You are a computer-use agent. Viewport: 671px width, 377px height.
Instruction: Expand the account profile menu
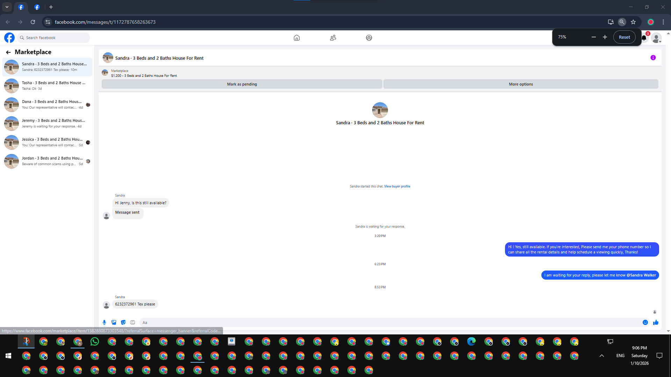tap(656, 38)
